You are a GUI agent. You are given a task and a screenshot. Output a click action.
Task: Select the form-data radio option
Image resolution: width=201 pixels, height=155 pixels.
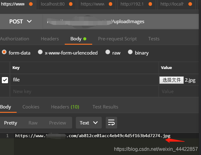(4, 52)
